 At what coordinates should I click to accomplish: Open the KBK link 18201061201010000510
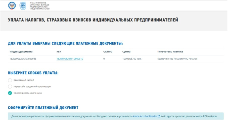[70, 59]
